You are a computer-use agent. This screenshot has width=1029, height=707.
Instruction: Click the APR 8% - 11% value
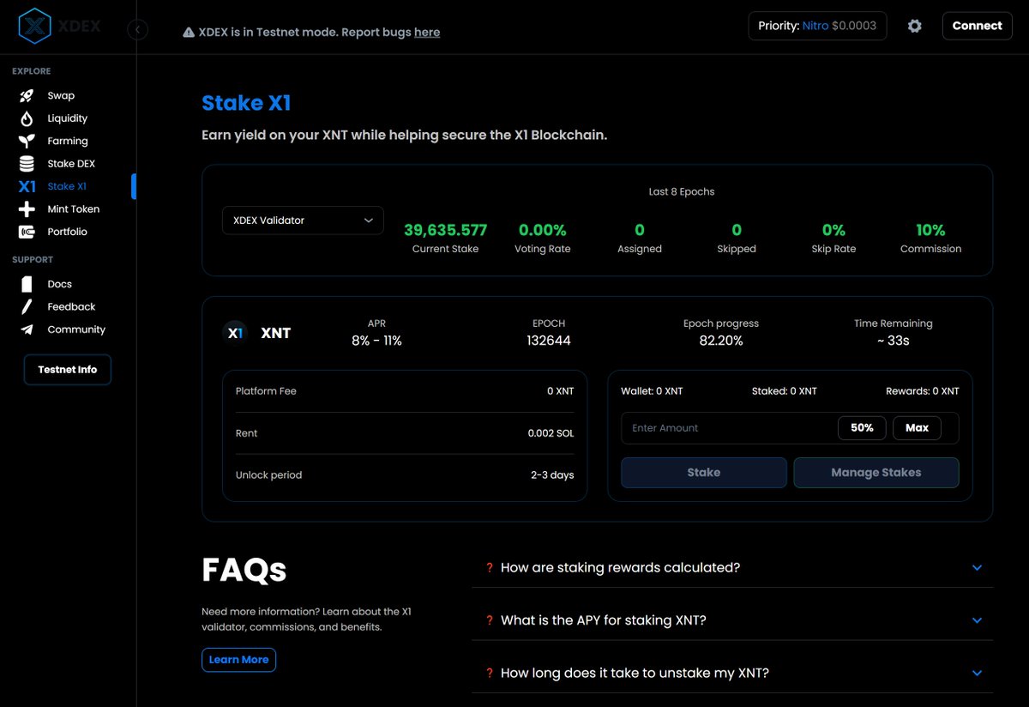click(x=376, y=341)
